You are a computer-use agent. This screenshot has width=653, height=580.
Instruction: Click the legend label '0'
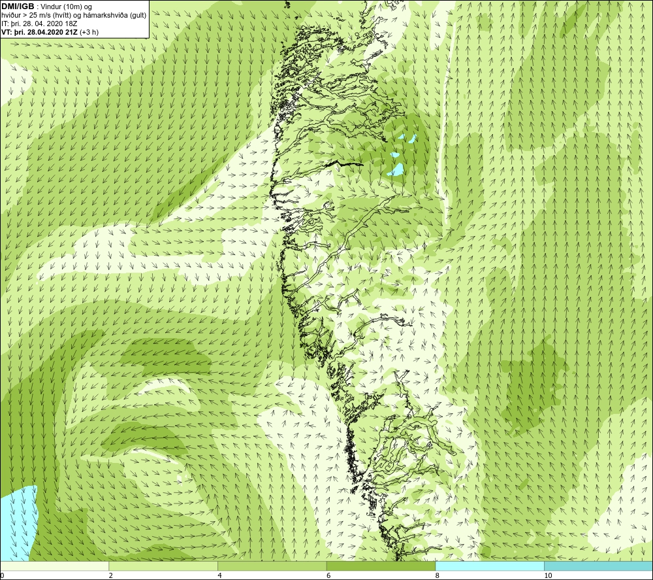(3, 575)
